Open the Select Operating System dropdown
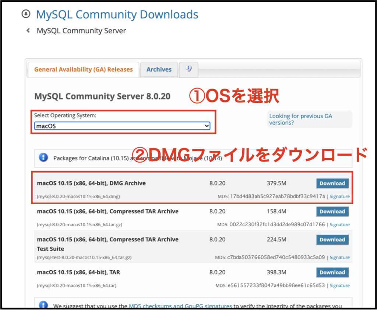377x310 pixels. coord(122,126)
